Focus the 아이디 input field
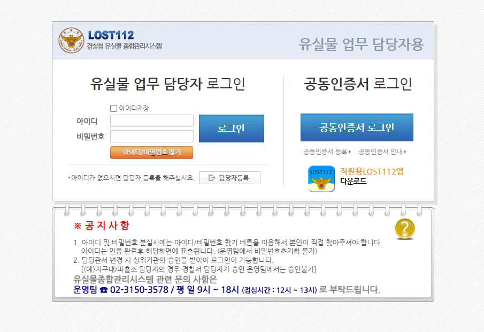The height and width of the screenshot is (332, 484). pyautogui.click(x=152, y=121)
